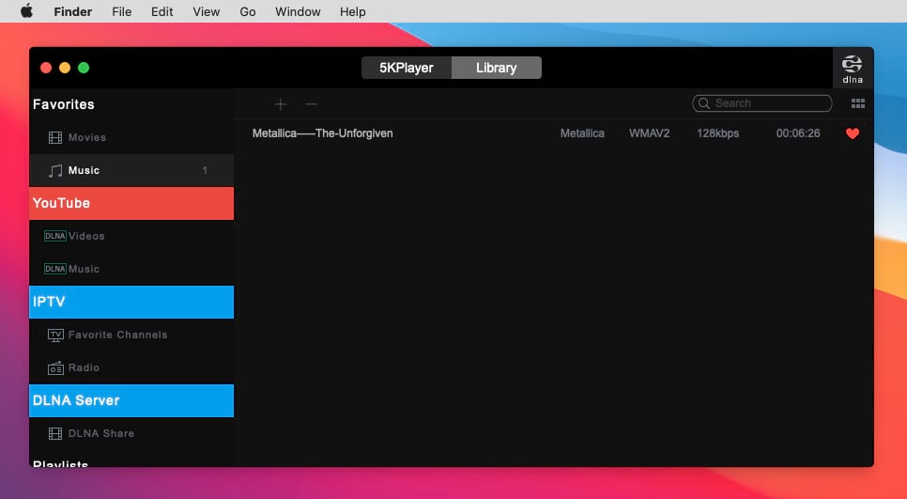
Task: Click the DLNA badge beside Videos
Action: point(55,236)
